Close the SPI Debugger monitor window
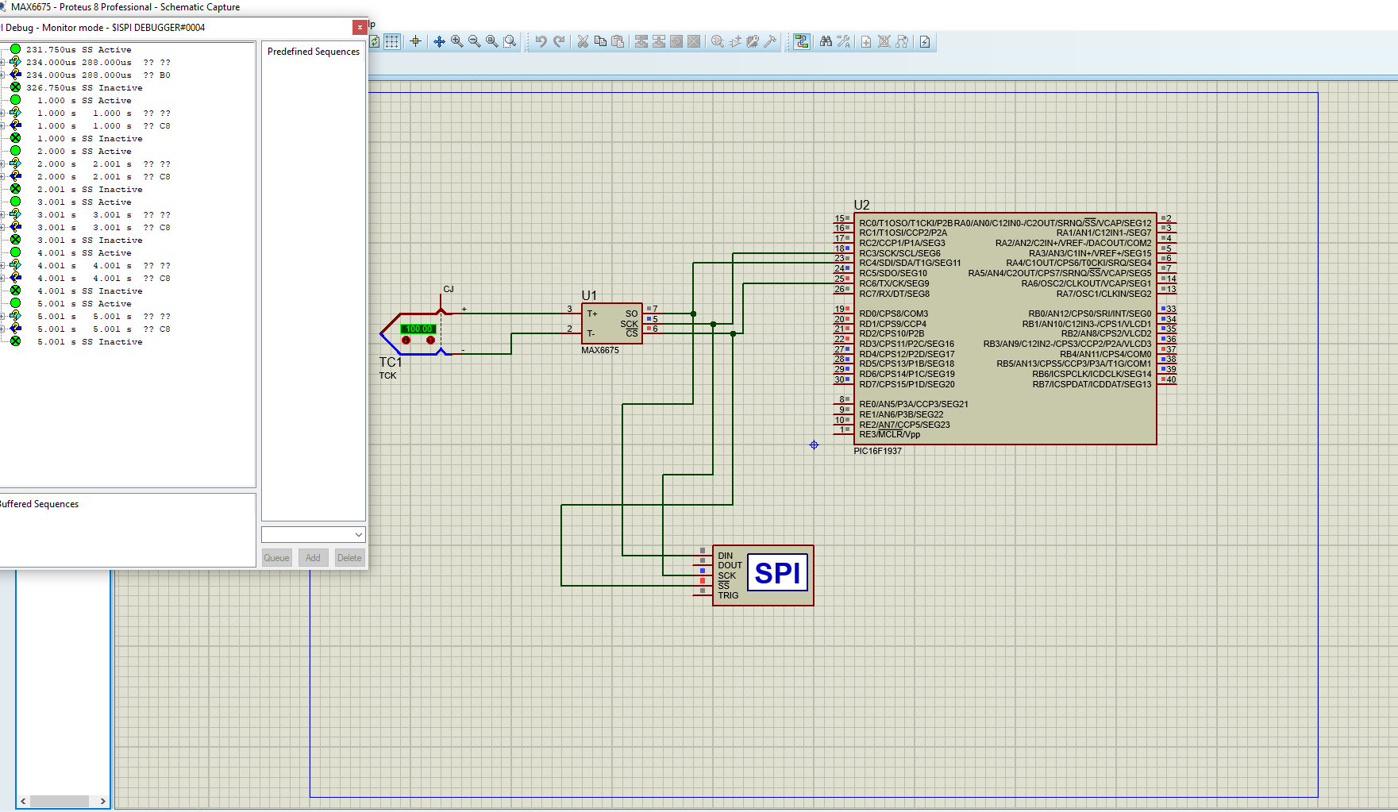Viewport: 1398px width, 812px height. [x=360, y=27]
